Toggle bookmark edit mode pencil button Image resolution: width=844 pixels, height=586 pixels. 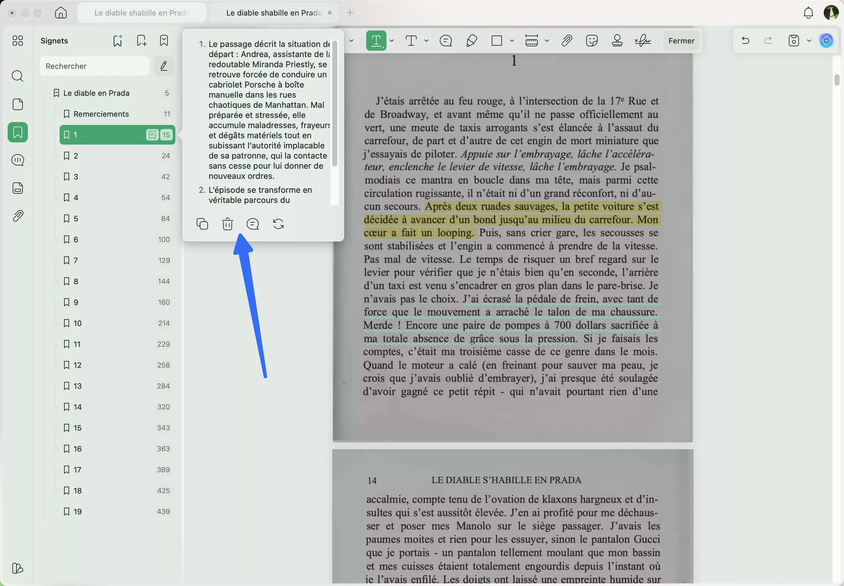[164, 66]
